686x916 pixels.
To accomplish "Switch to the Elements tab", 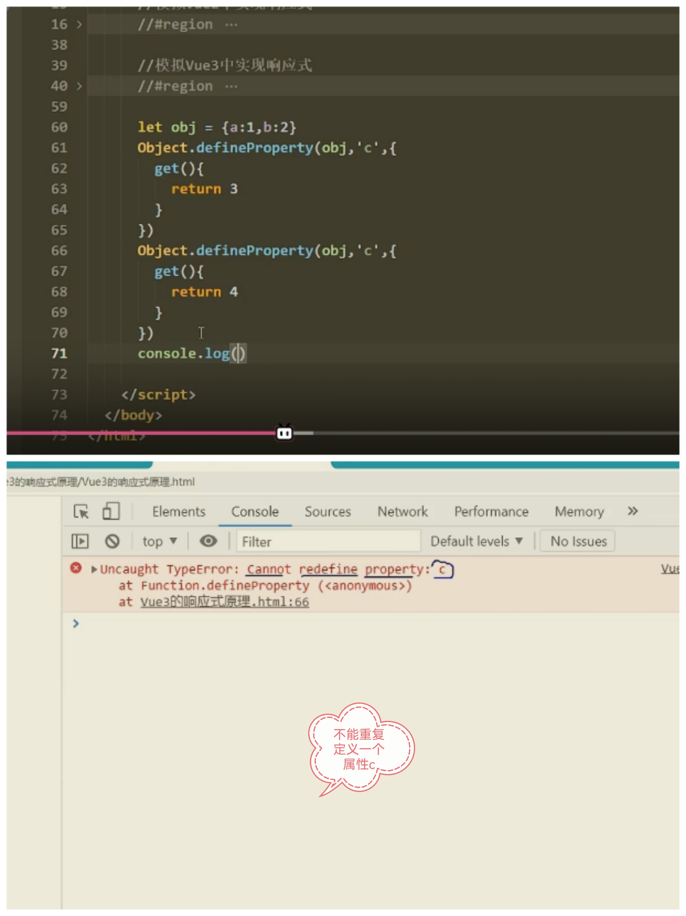I will (x=179, y=512).
